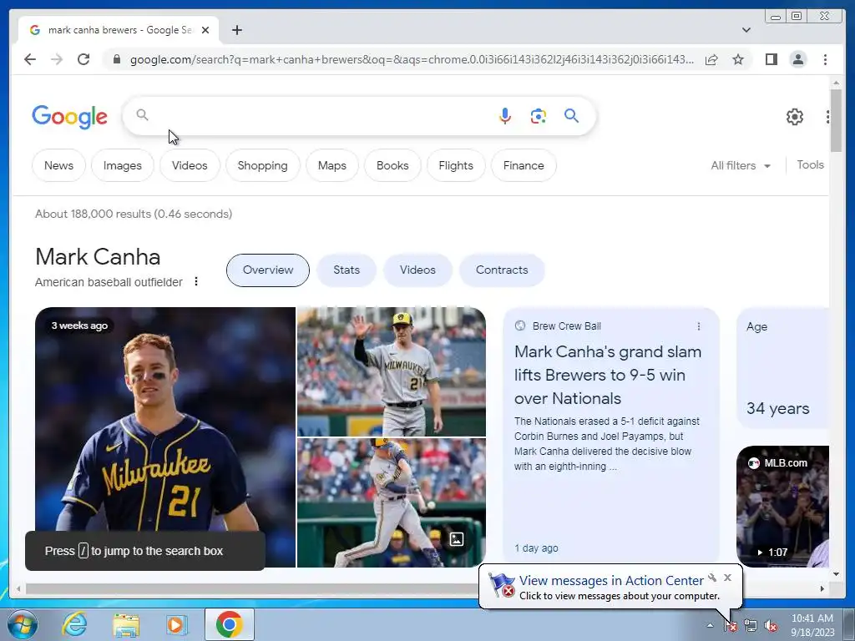Click the horizontal scrollbar left arrow
This screenshot has width=855, height=641.
pyautogui.click(x=18, y=588)
